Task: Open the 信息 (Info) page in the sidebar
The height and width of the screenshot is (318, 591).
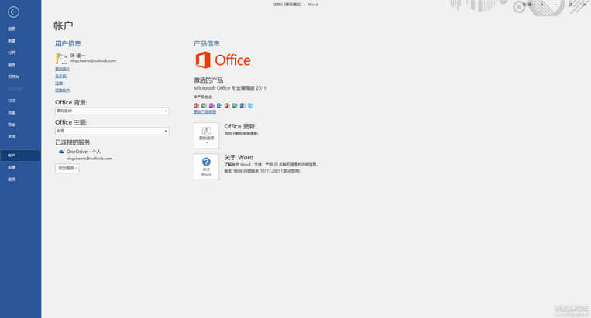Action: pos(12,29)
